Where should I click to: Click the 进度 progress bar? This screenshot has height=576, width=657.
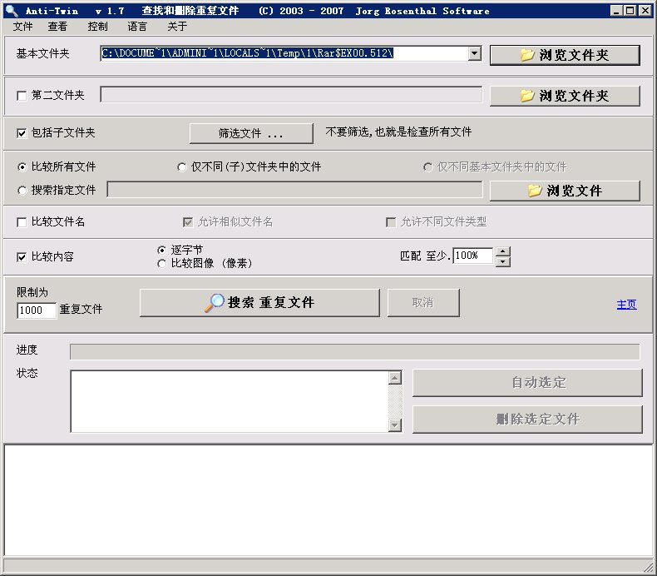tap(355, 351)
